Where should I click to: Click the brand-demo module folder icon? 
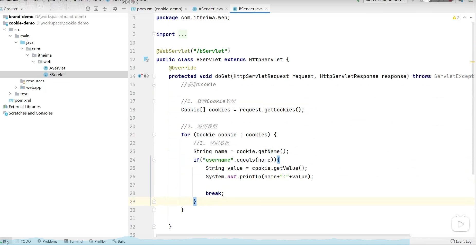tap(5, 17)
